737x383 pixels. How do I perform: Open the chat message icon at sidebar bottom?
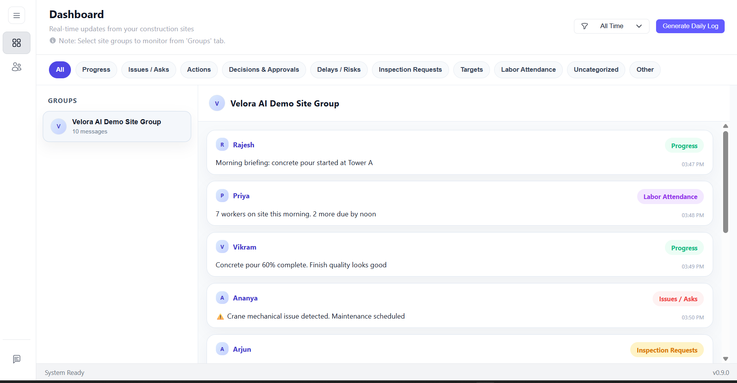[17, 359]
